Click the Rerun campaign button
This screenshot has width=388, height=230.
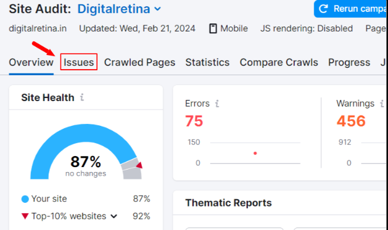point(351,9)
